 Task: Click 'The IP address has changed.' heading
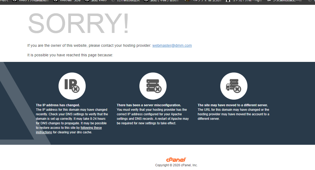click(x=58, y=105)
